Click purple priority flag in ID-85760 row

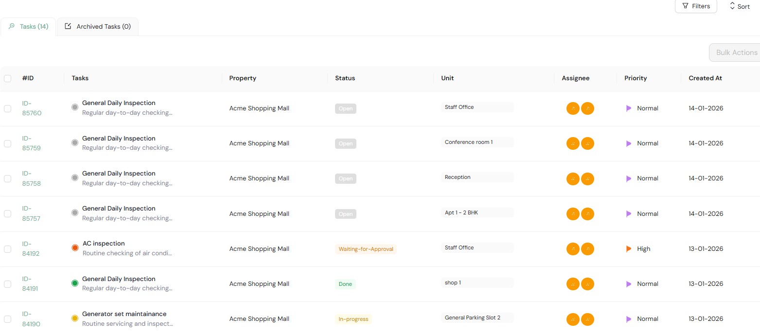(629, 108)
